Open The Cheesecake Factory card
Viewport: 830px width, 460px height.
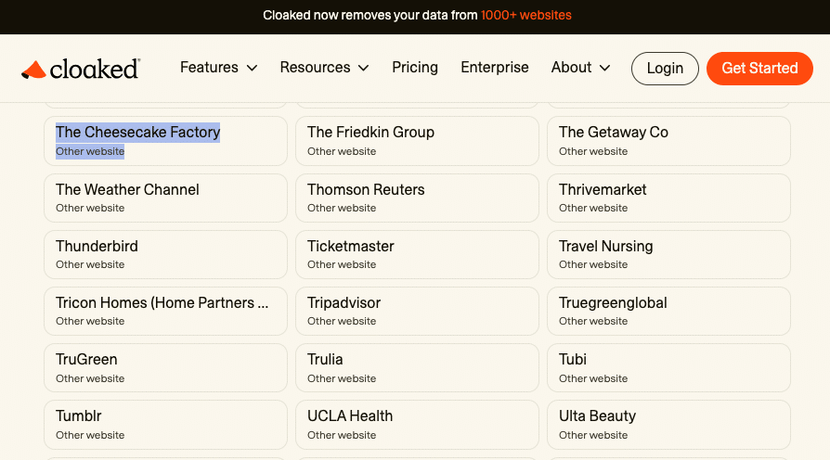pos(165,141)
